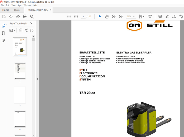Activate the Hand pan tool
Image resolution: width=184 pixels, height=137 pixels.
coord(107,17)
